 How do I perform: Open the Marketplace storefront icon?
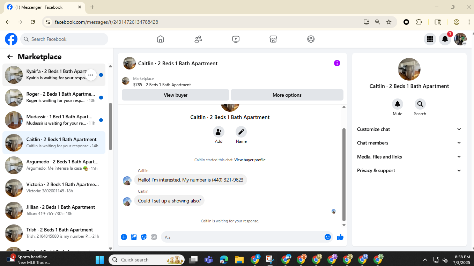(x=273, y=39)
